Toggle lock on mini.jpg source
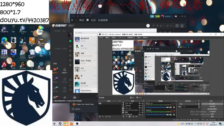Screen dimensions: 224x126 tap(142, 108)
